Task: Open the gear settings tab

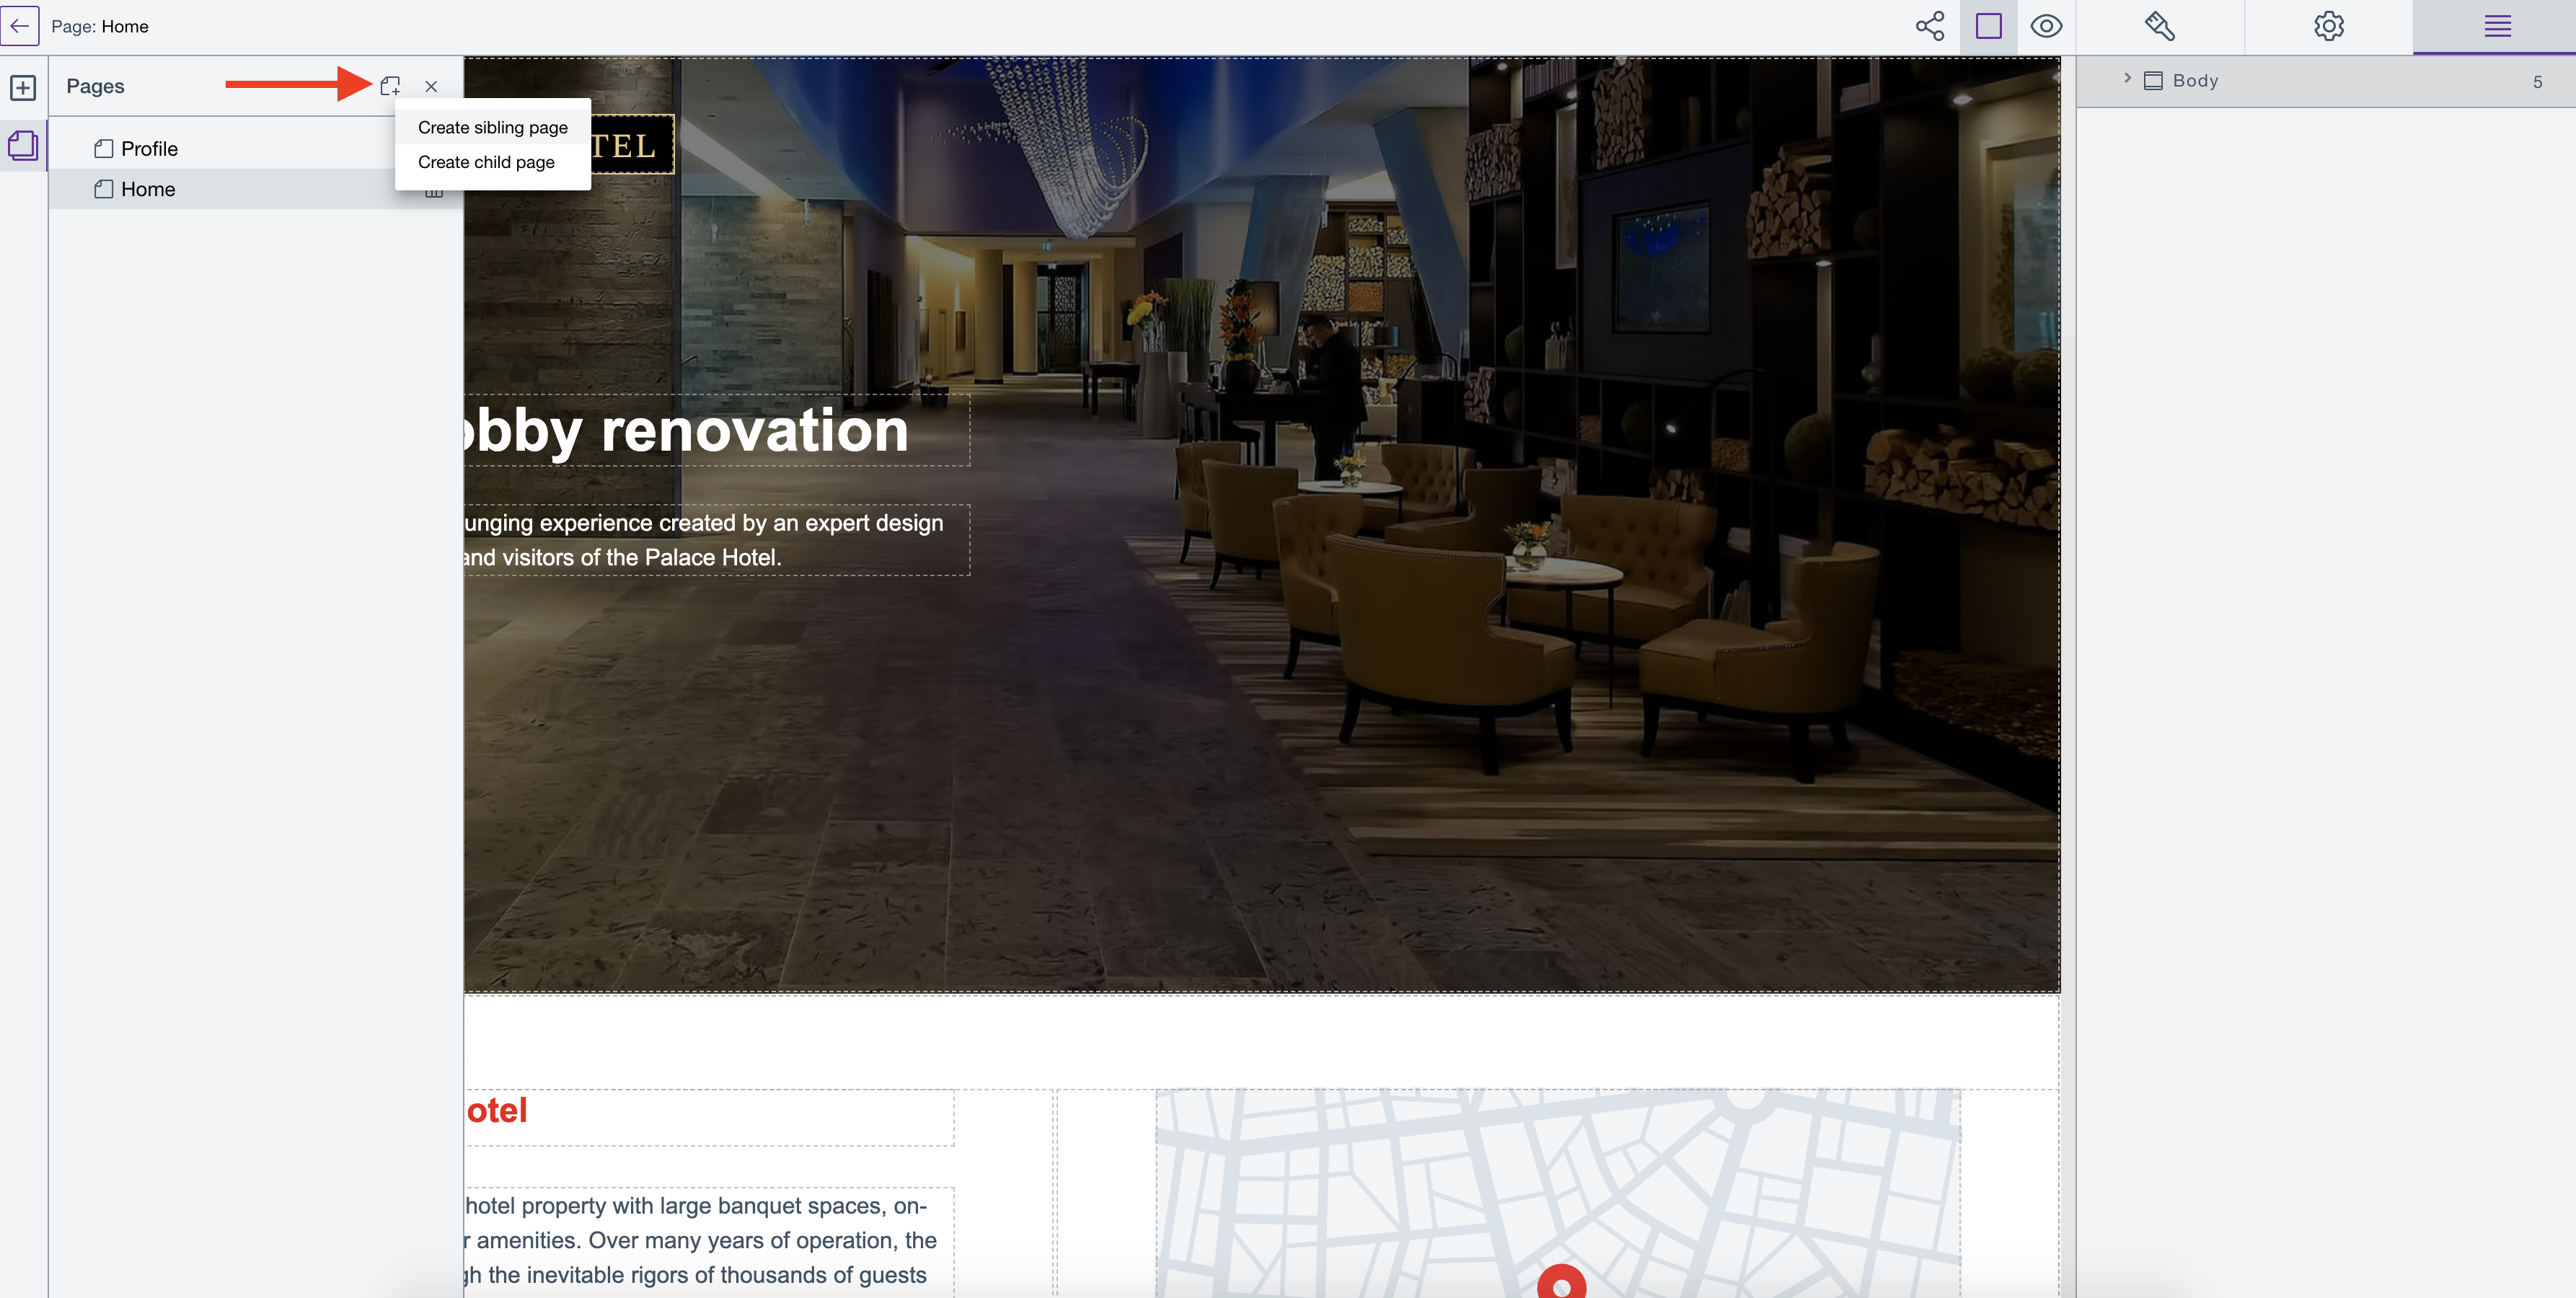Action: click(2328, 26)
